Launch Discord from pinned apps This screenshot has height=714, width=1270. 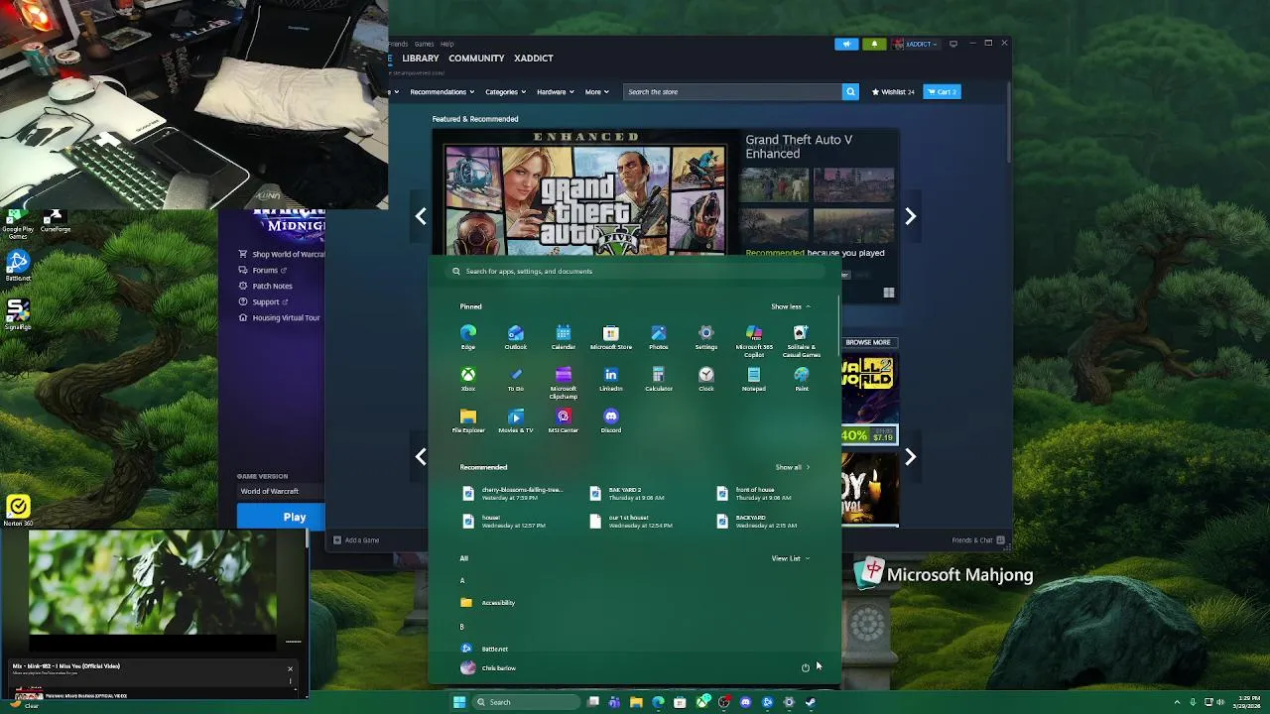click(611, 420)
